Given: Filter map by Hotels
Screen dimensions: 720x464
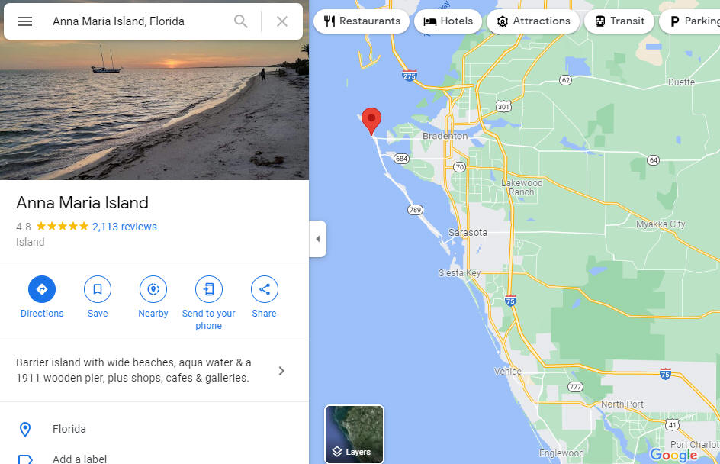Looking at the screenshot, I should (x=448, y=21).
